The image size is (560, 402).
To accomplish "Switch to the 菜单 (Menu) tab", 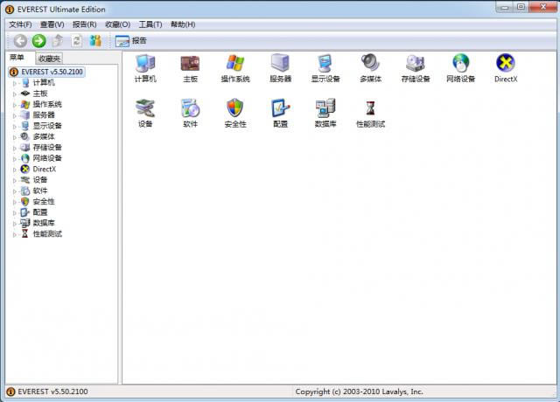I will pos(17,58).
